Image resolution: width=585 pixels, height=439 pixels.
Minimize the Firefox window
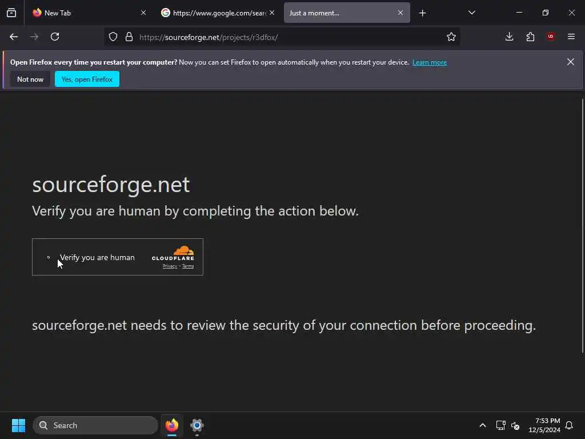coord(519,13)
